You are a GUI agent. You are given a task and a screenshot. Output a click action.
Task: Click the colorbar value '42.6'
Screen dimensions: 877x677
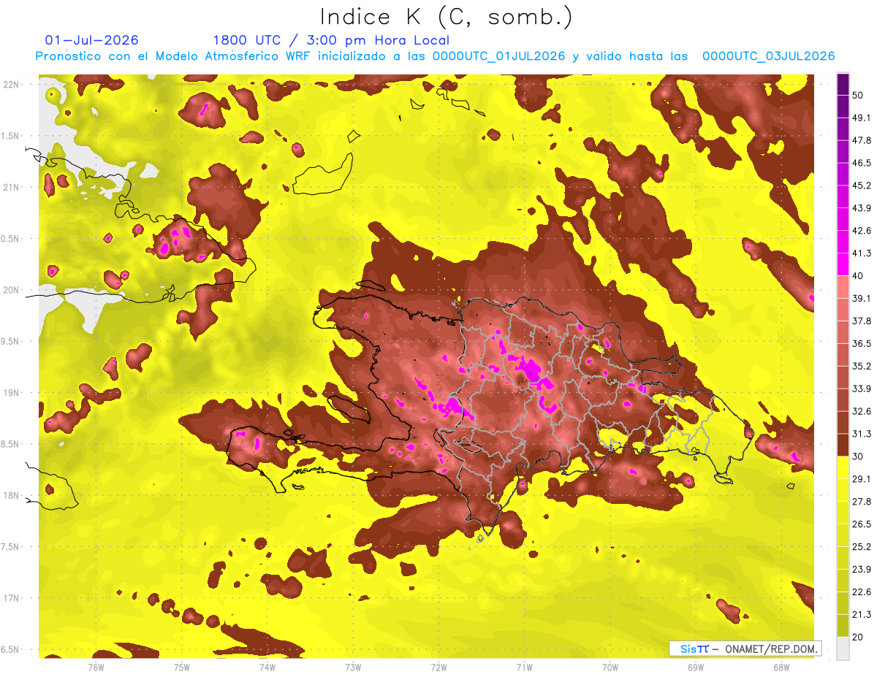tap(862, 231)
